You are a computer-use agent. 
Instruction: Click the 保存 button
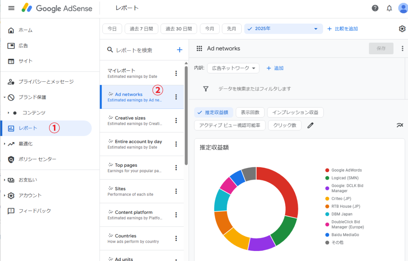click(x=381, y=48)
